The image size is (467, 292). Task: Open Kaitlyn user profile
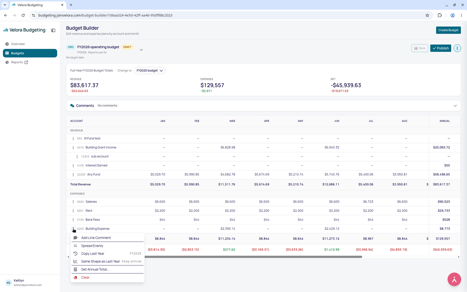(x=30, y=283)
